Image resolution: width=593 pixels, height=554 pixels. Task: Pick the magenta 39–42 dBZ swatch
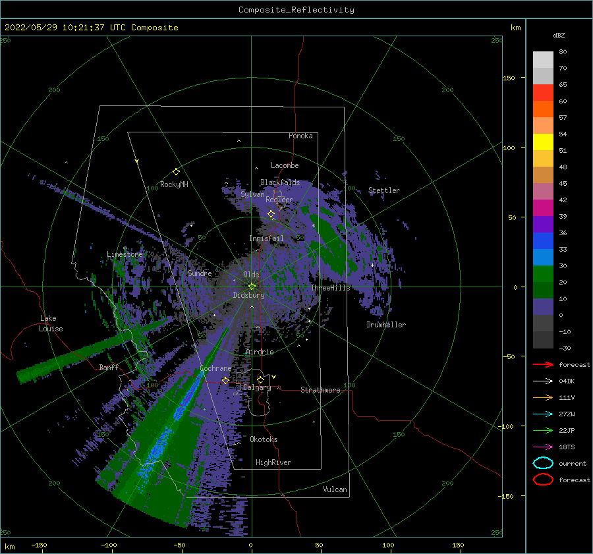pos(543,208)
